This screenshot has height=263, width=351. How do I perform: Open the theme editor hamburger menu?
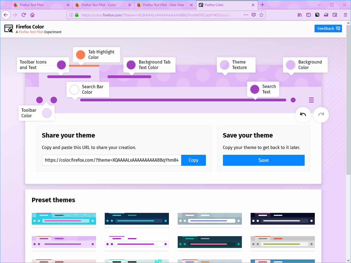[x=311, y=100]
